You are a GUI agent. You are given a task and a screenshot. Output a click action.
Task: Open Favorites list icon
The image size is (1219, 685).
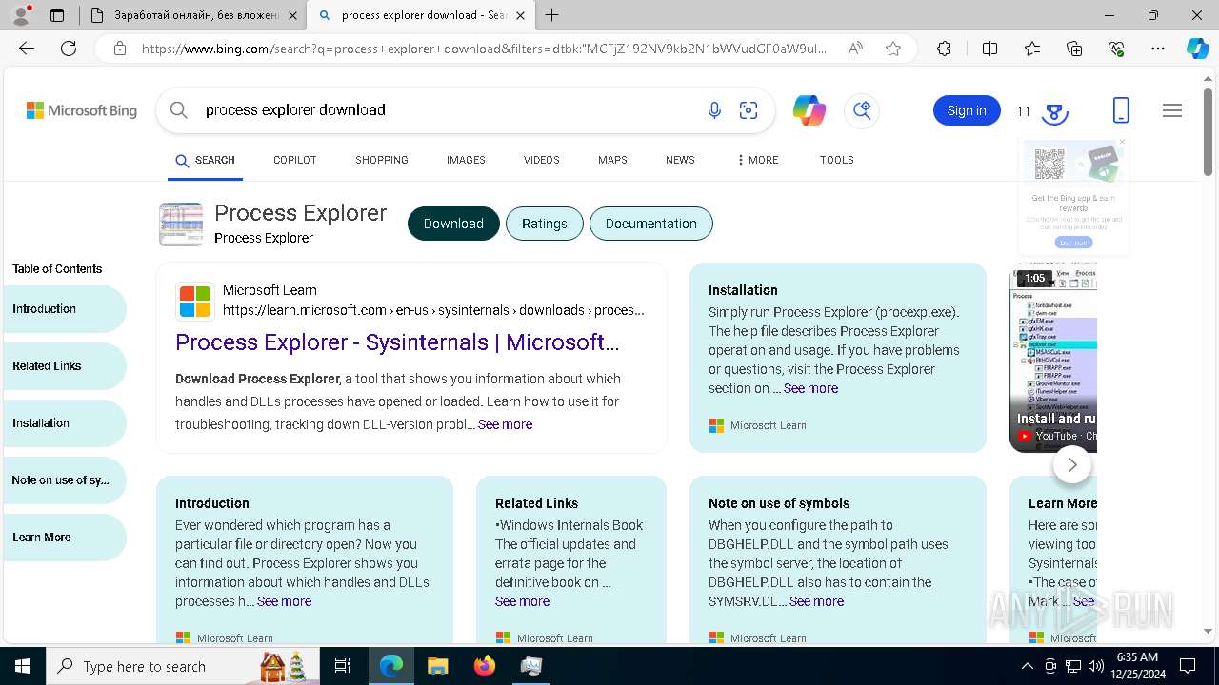coord(1032,49)
